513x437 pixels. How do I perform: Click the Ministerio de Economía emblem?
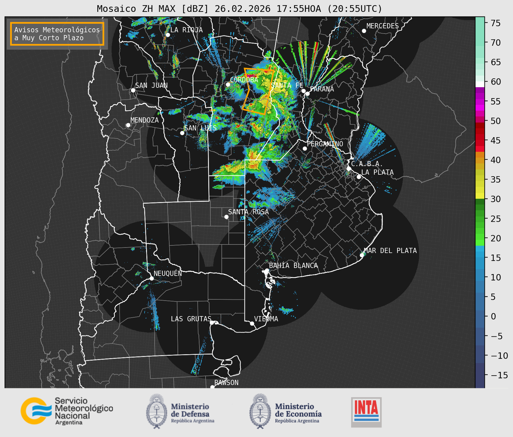[260, 411]
